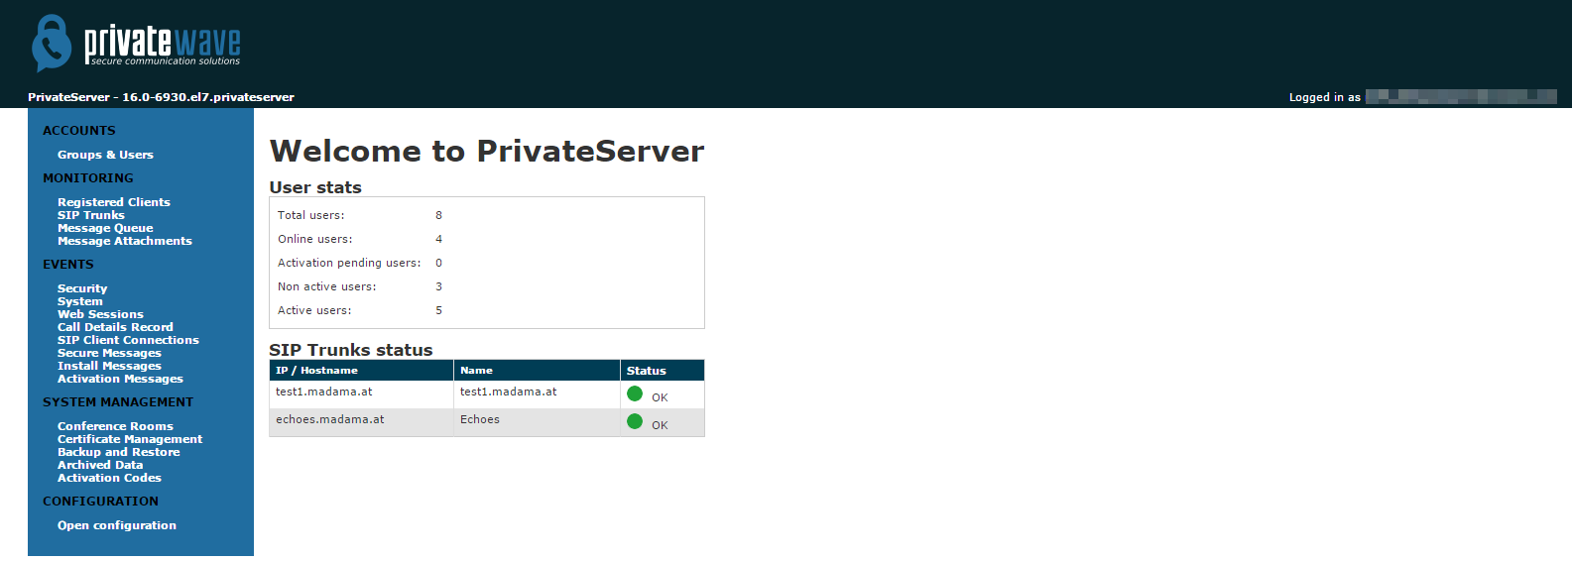Open Message Attachments page
Viewport: 1572px width, 561px height.
tap(124, 241)
